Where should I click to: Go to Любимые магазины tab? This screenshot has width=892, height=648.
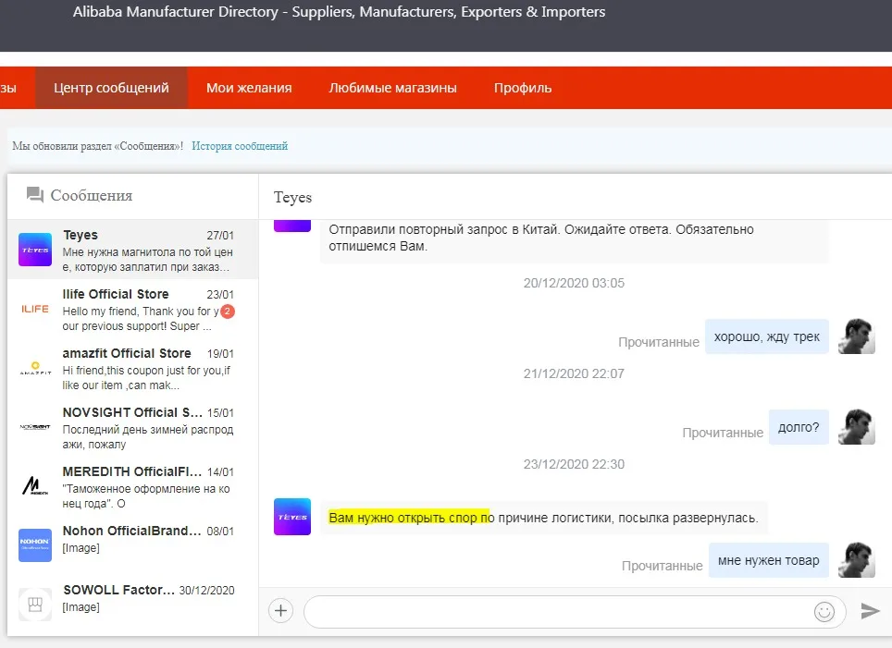click(392, 88)
